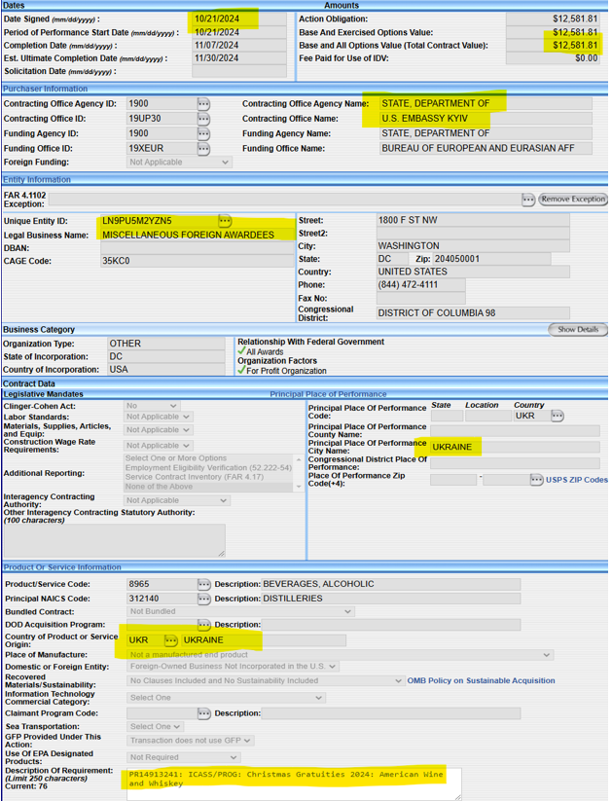612x801 pixels.
Task: Click Legal Business Name field
Action: tap(198, 235)
